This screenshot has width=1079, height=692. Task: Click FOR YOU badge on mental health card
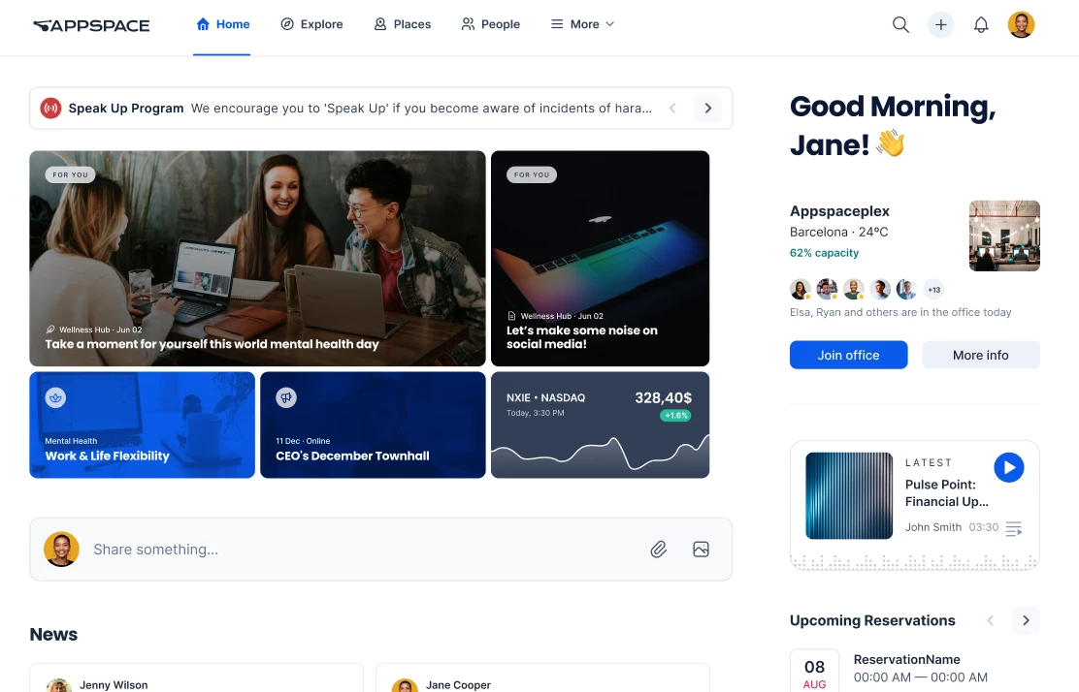pos(70,174)
